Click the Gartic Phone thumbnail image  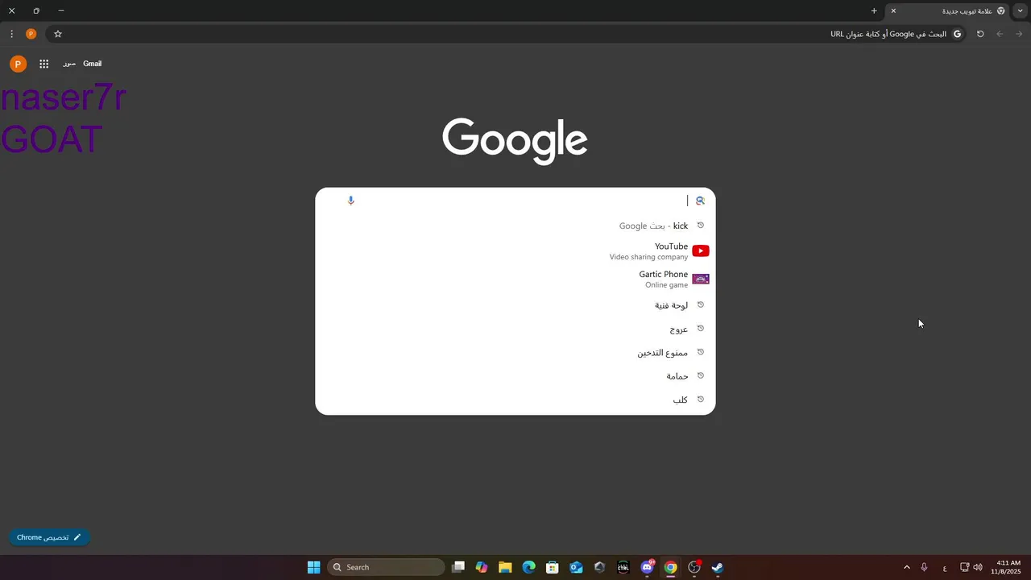[x=701, y=279]
